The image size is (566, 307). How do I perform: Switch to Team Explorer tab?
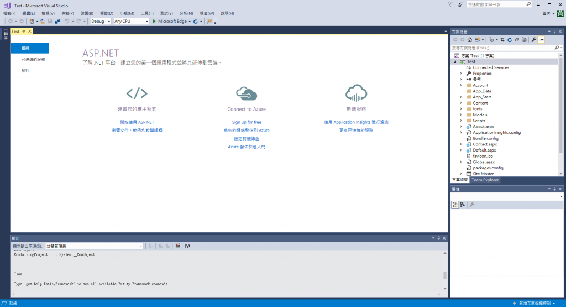click(x=485, y=180)
